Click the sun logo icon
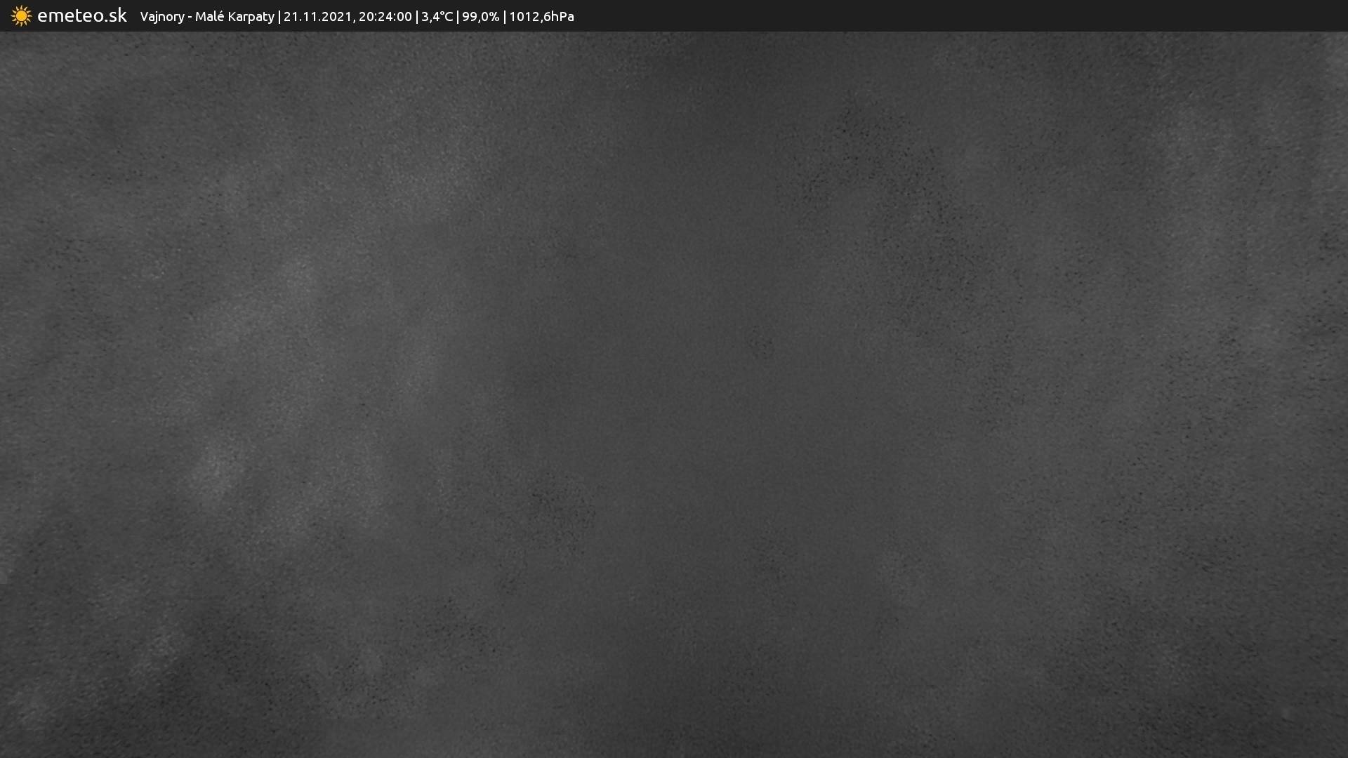Viewport: 1348px width, 758px height. (x=21, y=16)
